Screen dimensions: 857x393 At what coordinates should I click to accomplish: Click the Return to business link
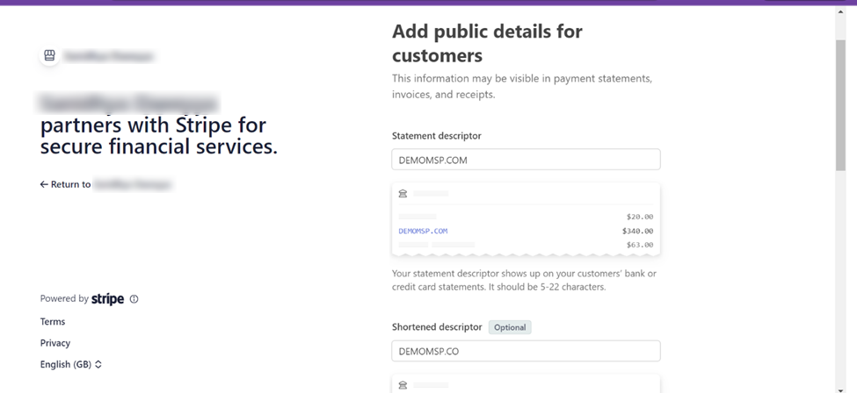tap(105, 185)
